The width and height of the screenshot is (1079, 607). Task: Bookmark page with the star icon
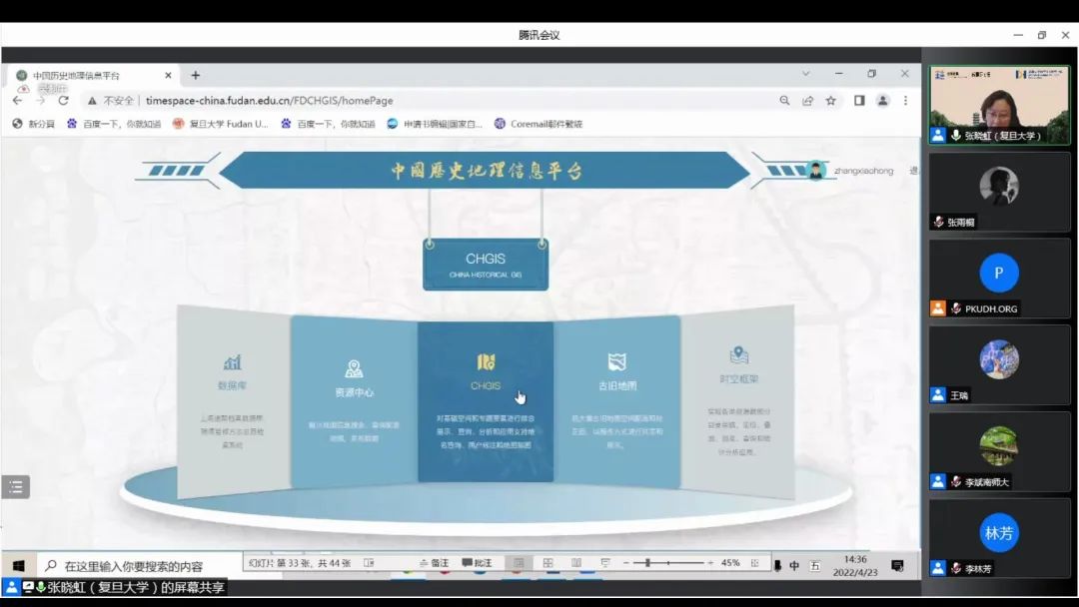831,101
